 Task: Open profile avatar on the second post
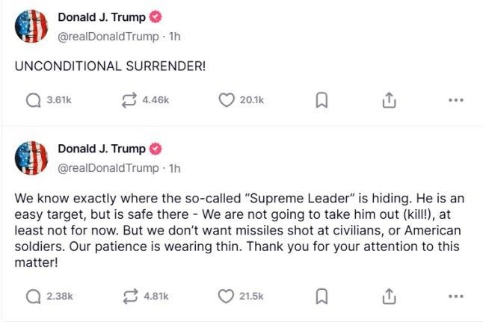coord(31,158)
